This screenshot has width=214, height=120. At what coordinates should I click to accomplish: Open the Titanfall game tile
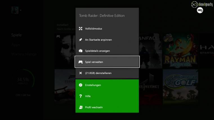point(150,51)
